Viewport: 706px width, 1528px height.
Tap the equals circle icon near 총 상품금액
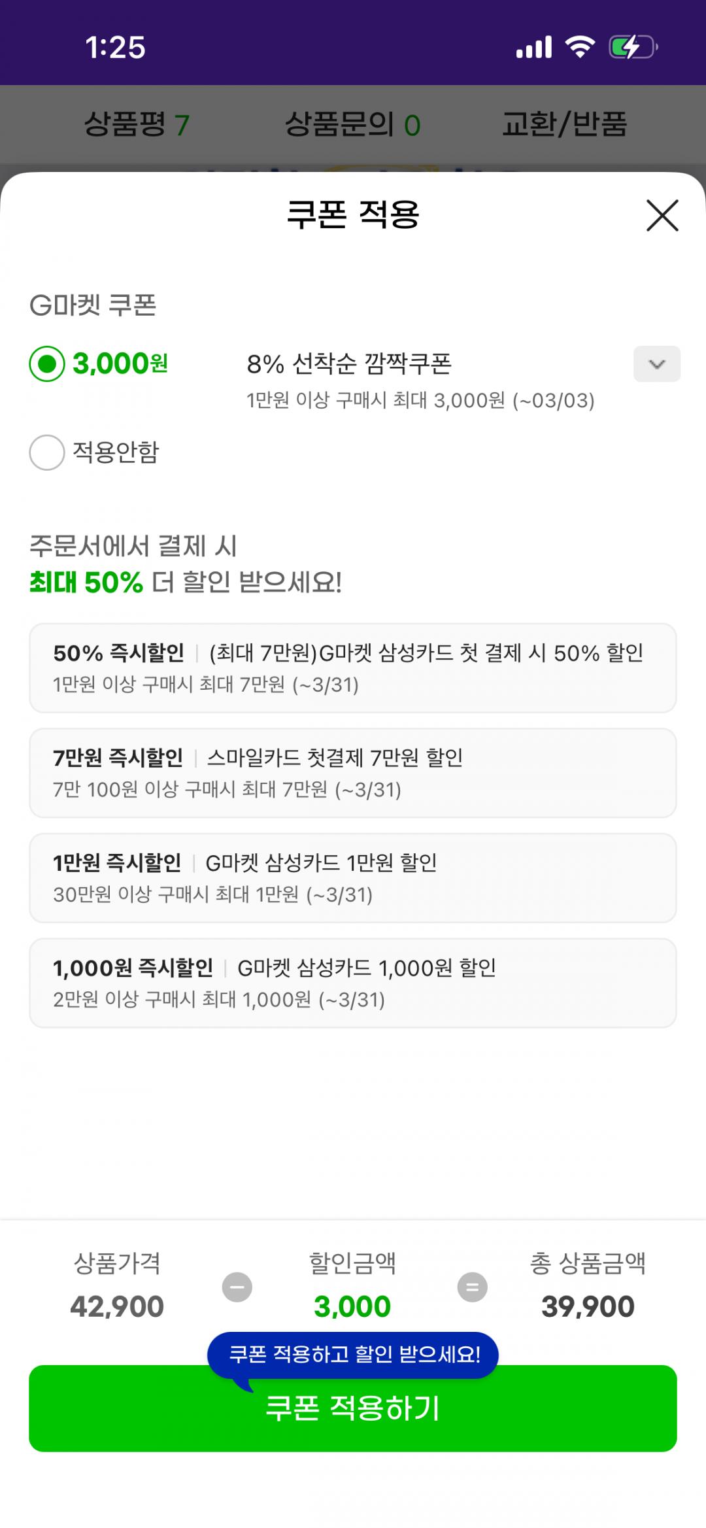pyautogui.click(x=472, y=1287)
